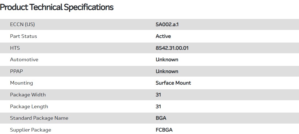The height and width of the screenshot is (134, 299).
Task: Click the Package Width label
Action: [28, 95]
